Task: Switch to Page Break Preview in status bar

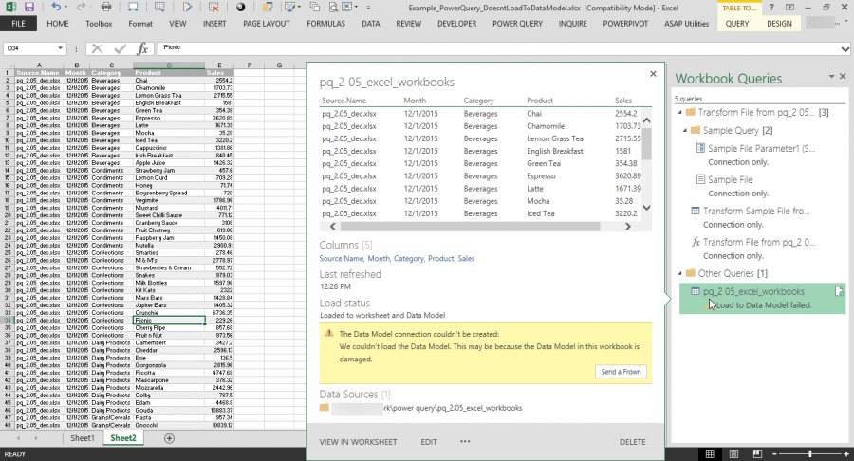Action: 757,454
